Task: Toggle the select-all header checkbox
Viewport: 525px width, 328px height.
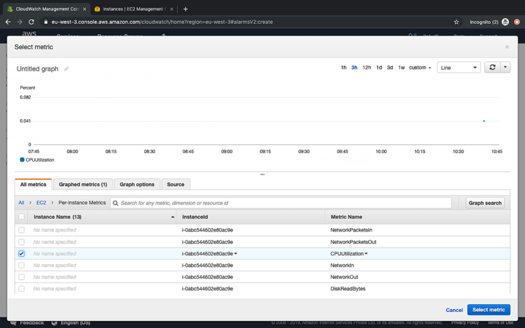Action: coord(22,217)
